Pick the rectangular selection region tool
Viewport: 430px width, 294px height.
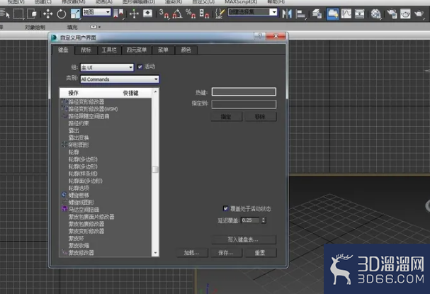coord(18,13)
